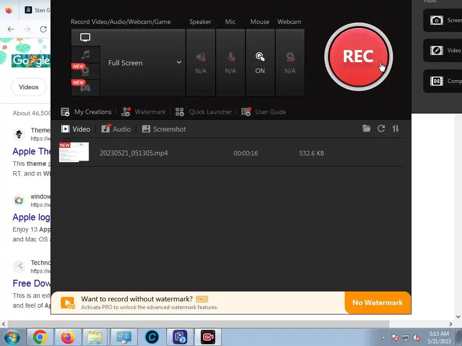
Task: Click the No Watermark button
Action: point(378,303)
